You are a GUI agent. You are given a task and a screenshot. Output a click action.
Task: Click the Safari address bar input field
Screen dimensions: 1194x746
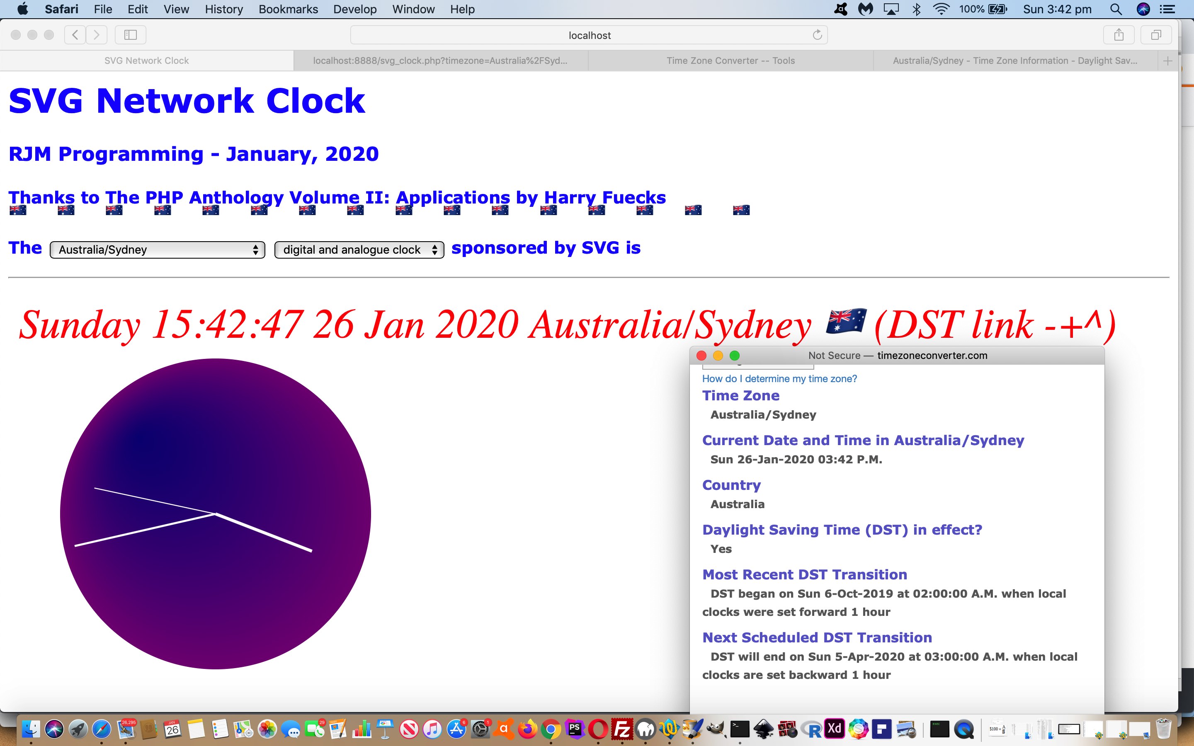pos(590,35)
